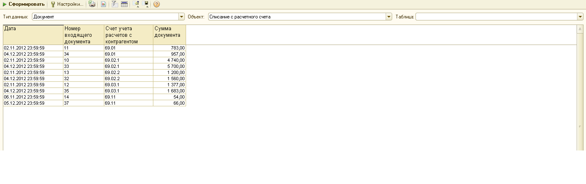Open Настройки... settings
586x184 pixels.
coord(67,4)
